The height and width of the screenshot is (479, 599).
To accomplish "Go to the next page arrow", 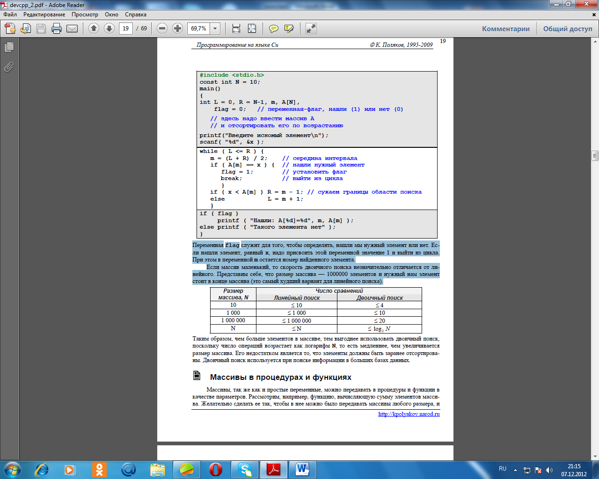I will click(x=109, y=29).
